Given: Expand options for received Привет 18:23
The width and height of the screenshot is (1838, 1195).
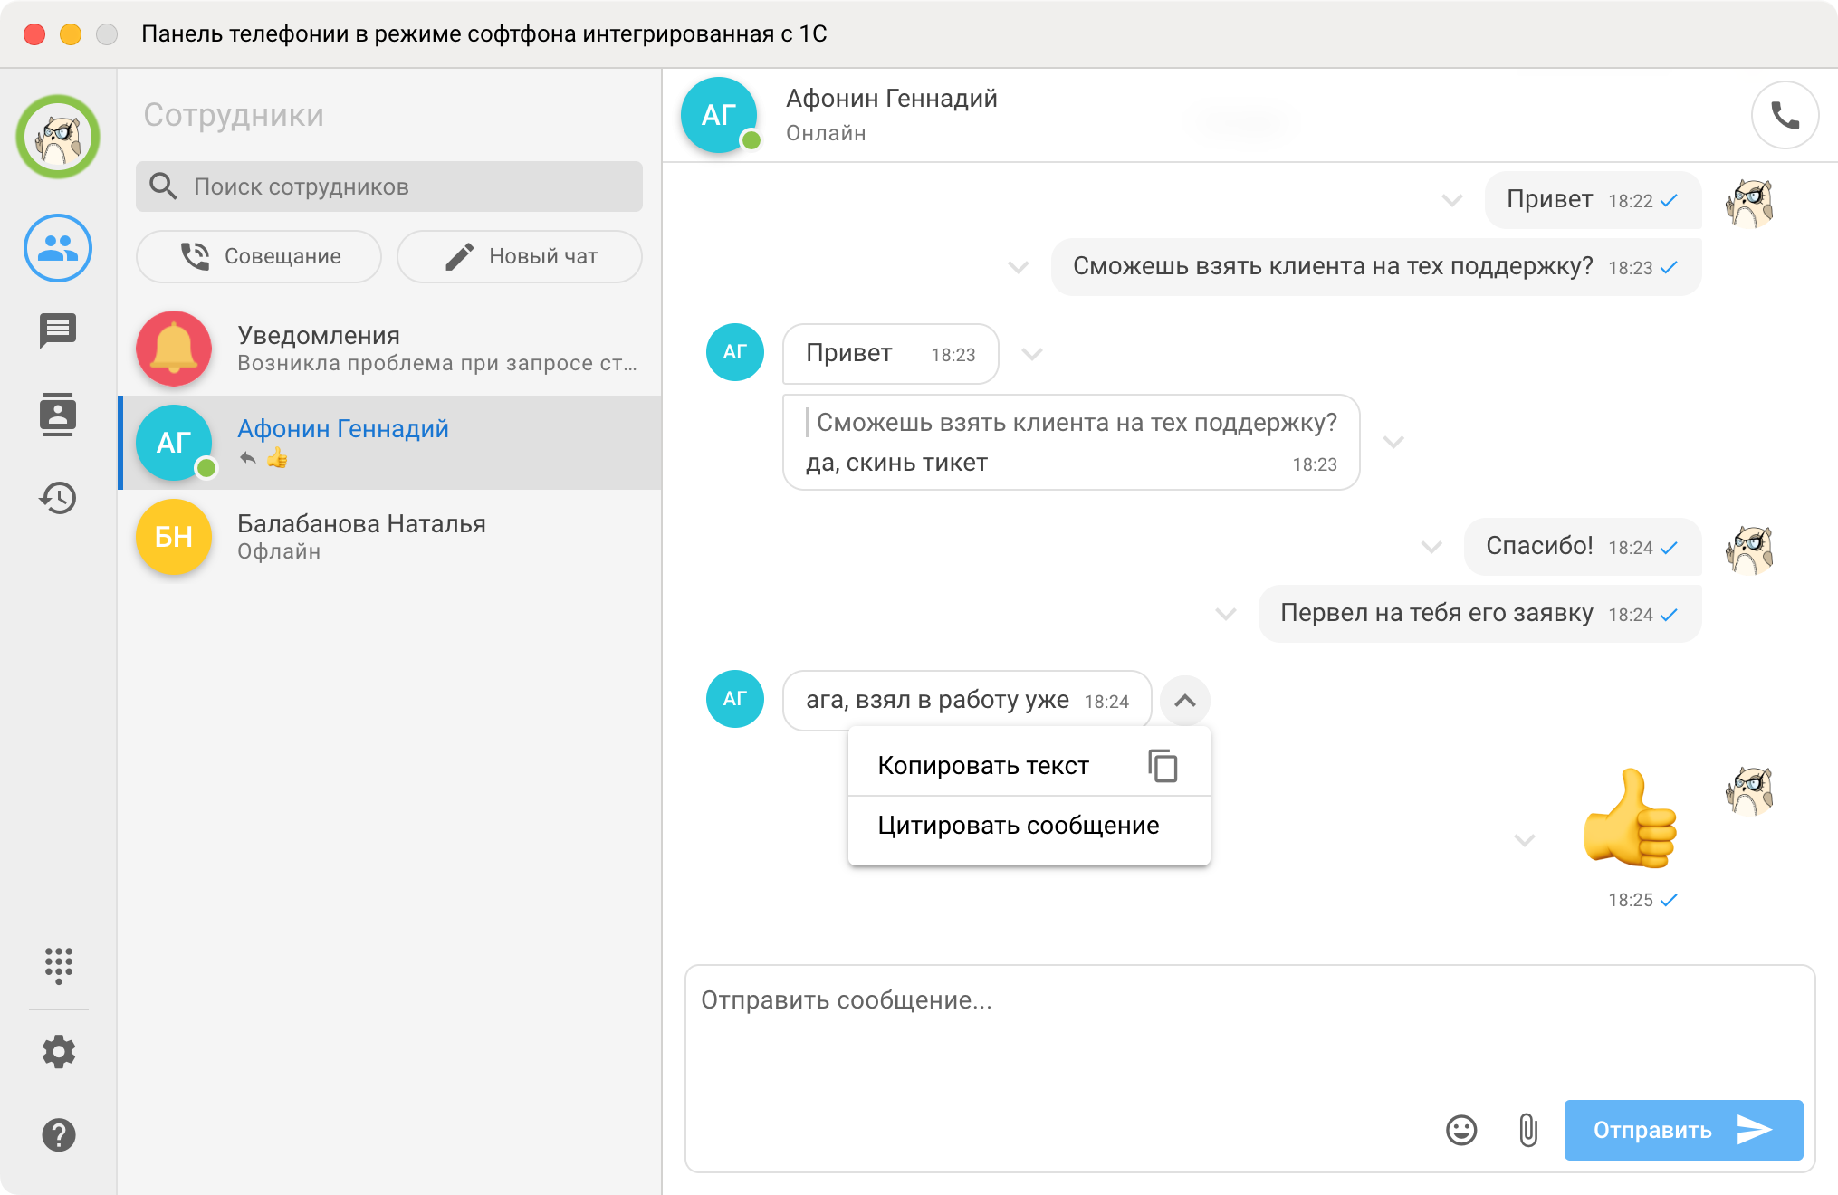Looking at the screenshot, I should coord(1032,354).
